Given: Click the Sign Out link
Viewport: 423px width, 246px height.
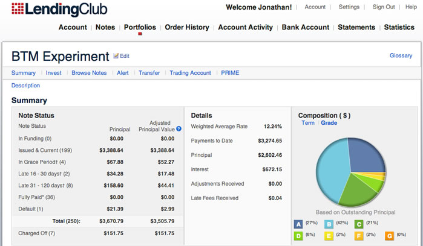Looking at the screenshot, I should pos(384,7).
